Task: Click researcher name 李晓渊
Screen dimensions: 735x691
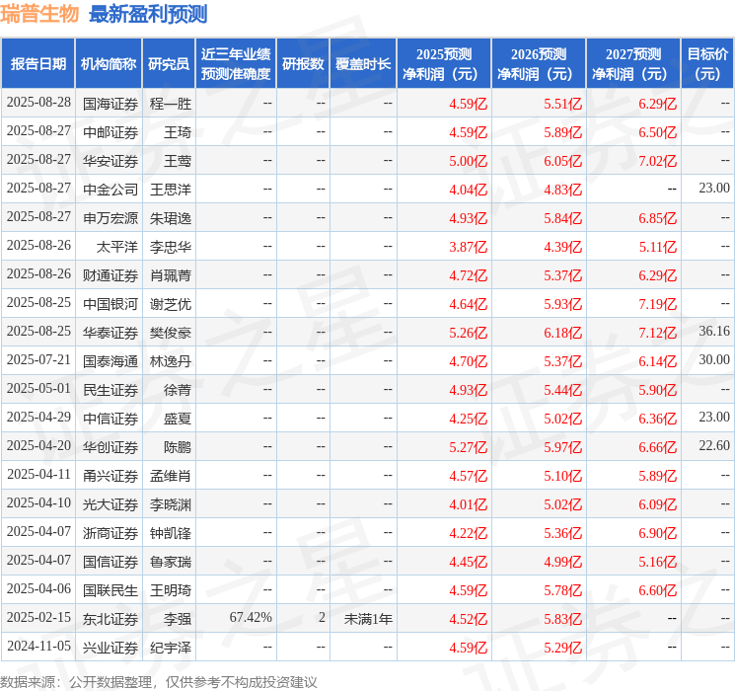Action: click(171, 504)
